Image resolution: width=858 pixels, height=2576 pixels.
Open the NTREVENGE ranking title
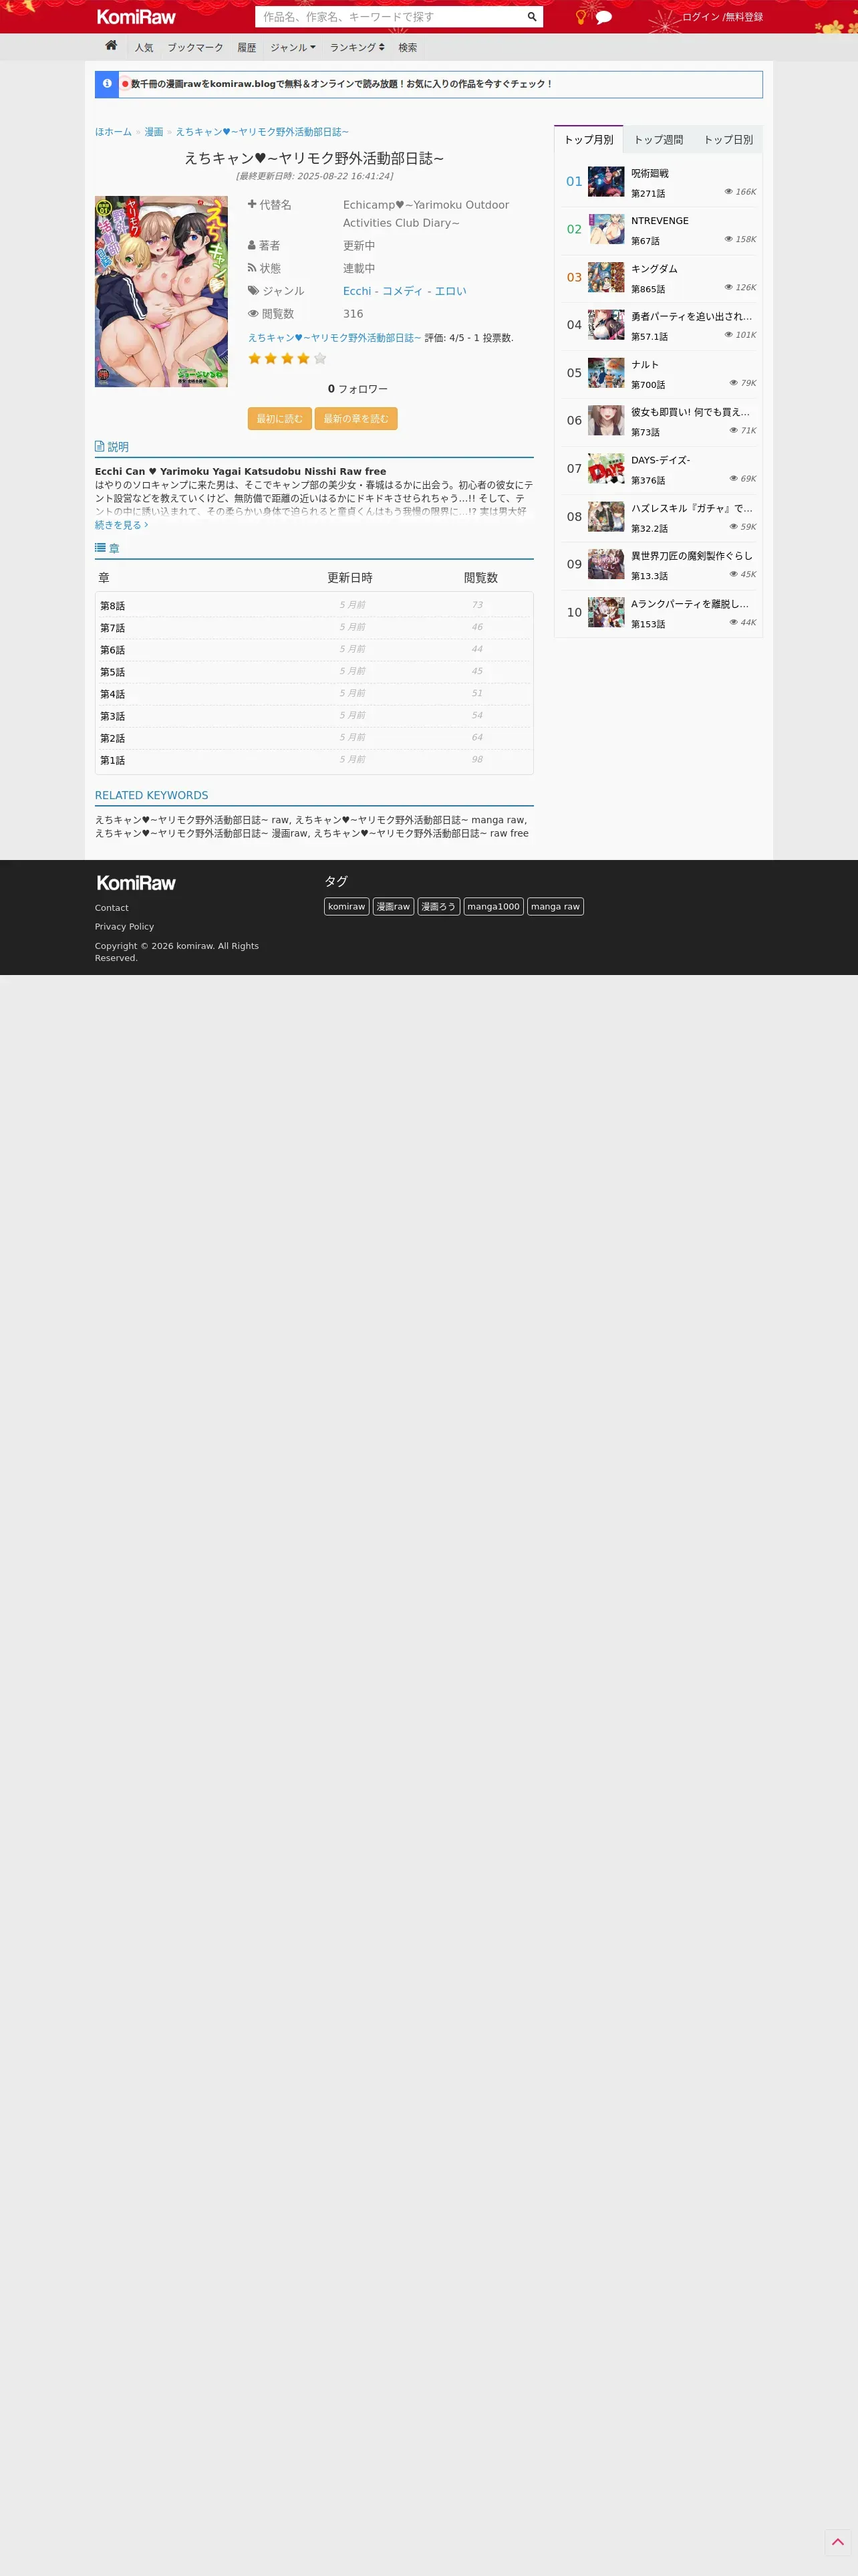660,221
